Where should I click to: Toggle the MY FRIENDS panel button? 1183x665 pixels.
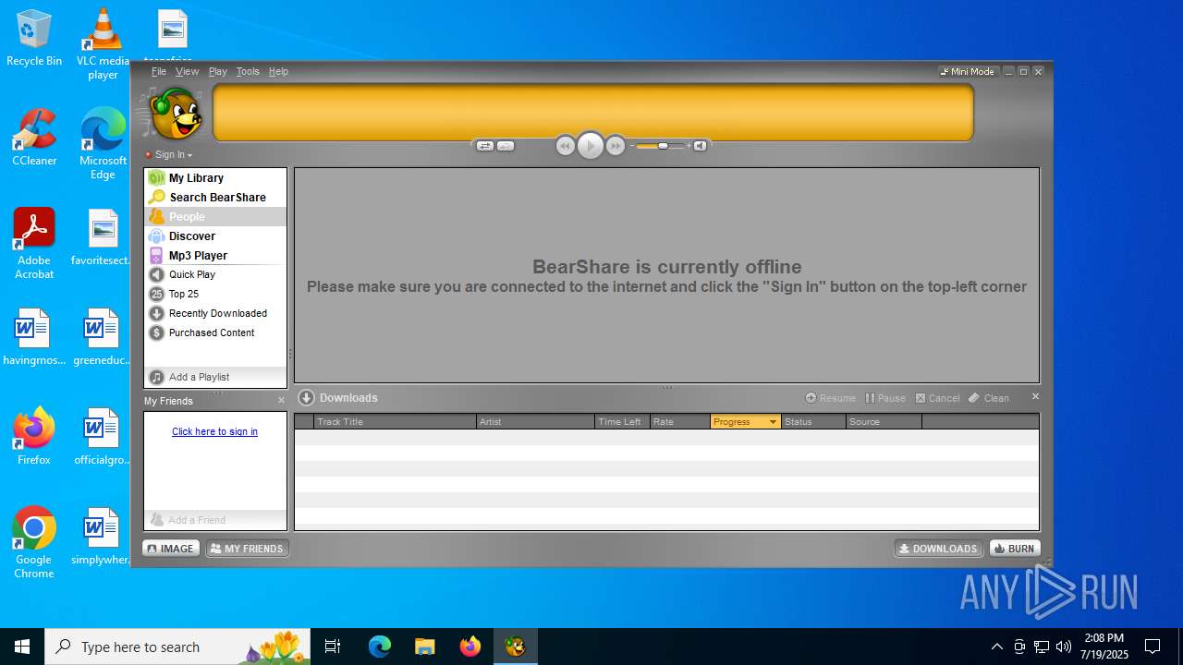tap(247, 549)
